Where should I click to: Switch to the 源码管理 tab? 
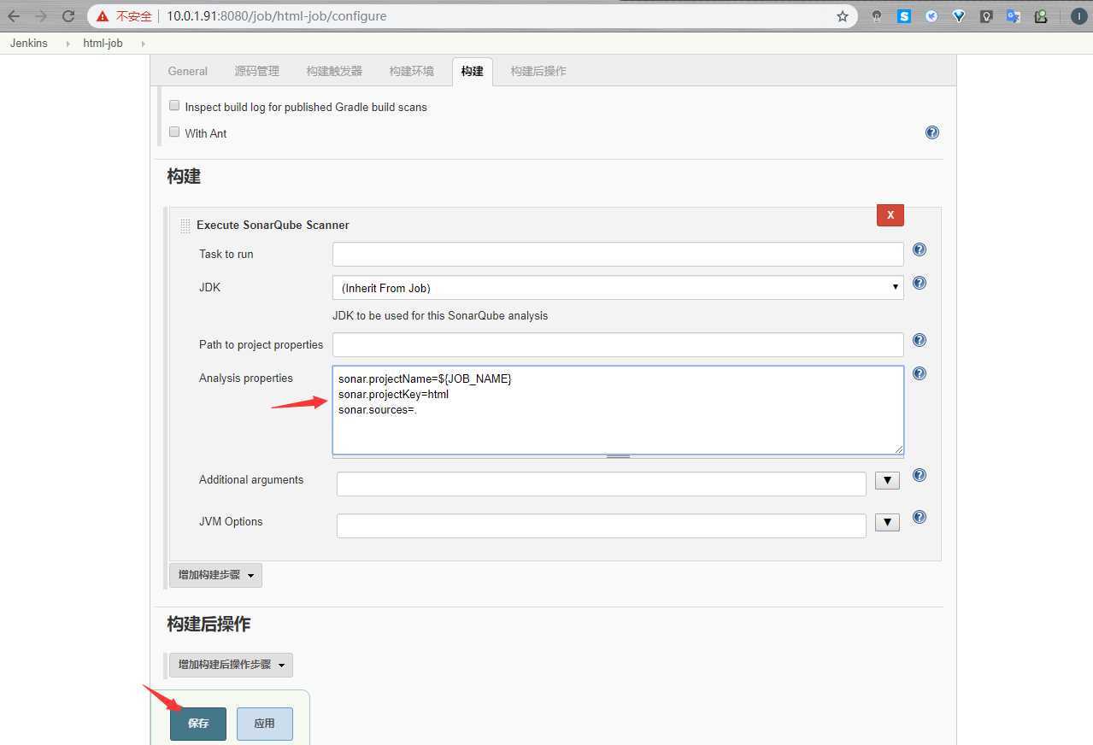[256, 71]
